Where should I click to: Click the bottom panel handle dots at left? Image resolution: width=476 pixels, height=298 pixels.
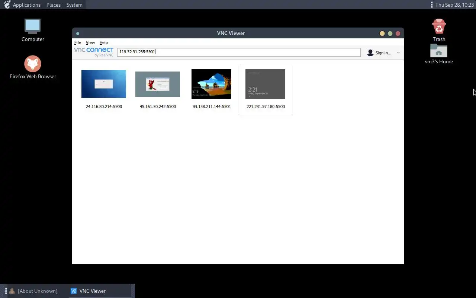pyautogui.click(x=6, y=291)
